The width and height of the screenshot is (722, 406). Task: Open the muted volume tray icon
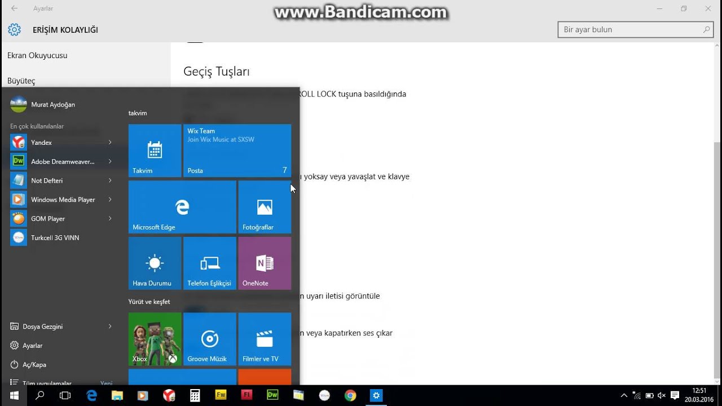tap(662, 395)
